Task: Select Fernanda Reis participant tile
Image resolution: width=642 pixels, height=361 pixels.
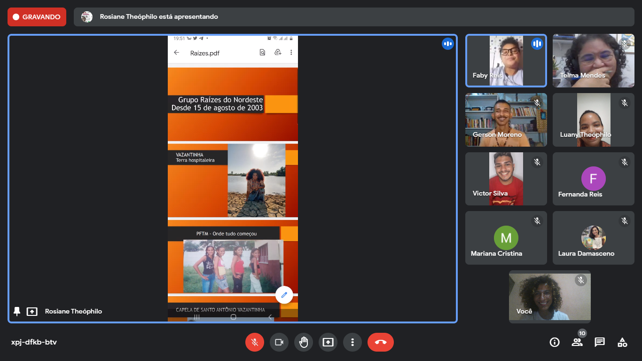Action: pyautogui.click(x=593, y=179)
